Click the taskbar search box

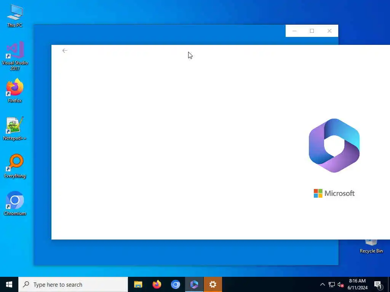click(x=73, y=284)
